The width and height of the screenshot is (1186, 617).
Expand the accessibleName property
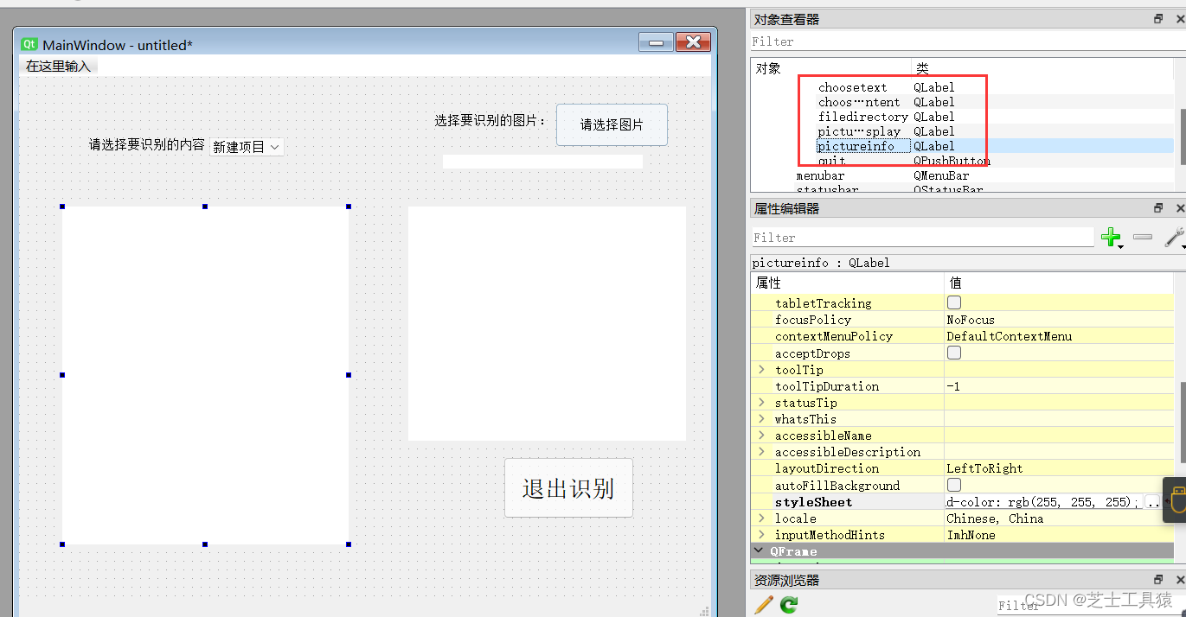coord(761,435)
